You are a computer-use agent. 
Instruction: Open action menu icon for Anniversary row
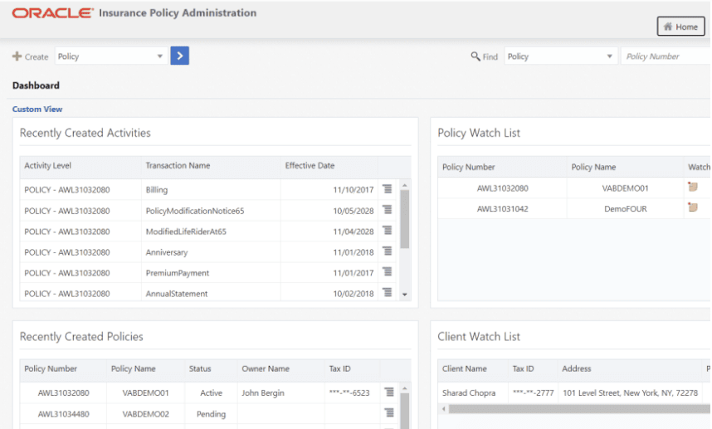point(387,251)
